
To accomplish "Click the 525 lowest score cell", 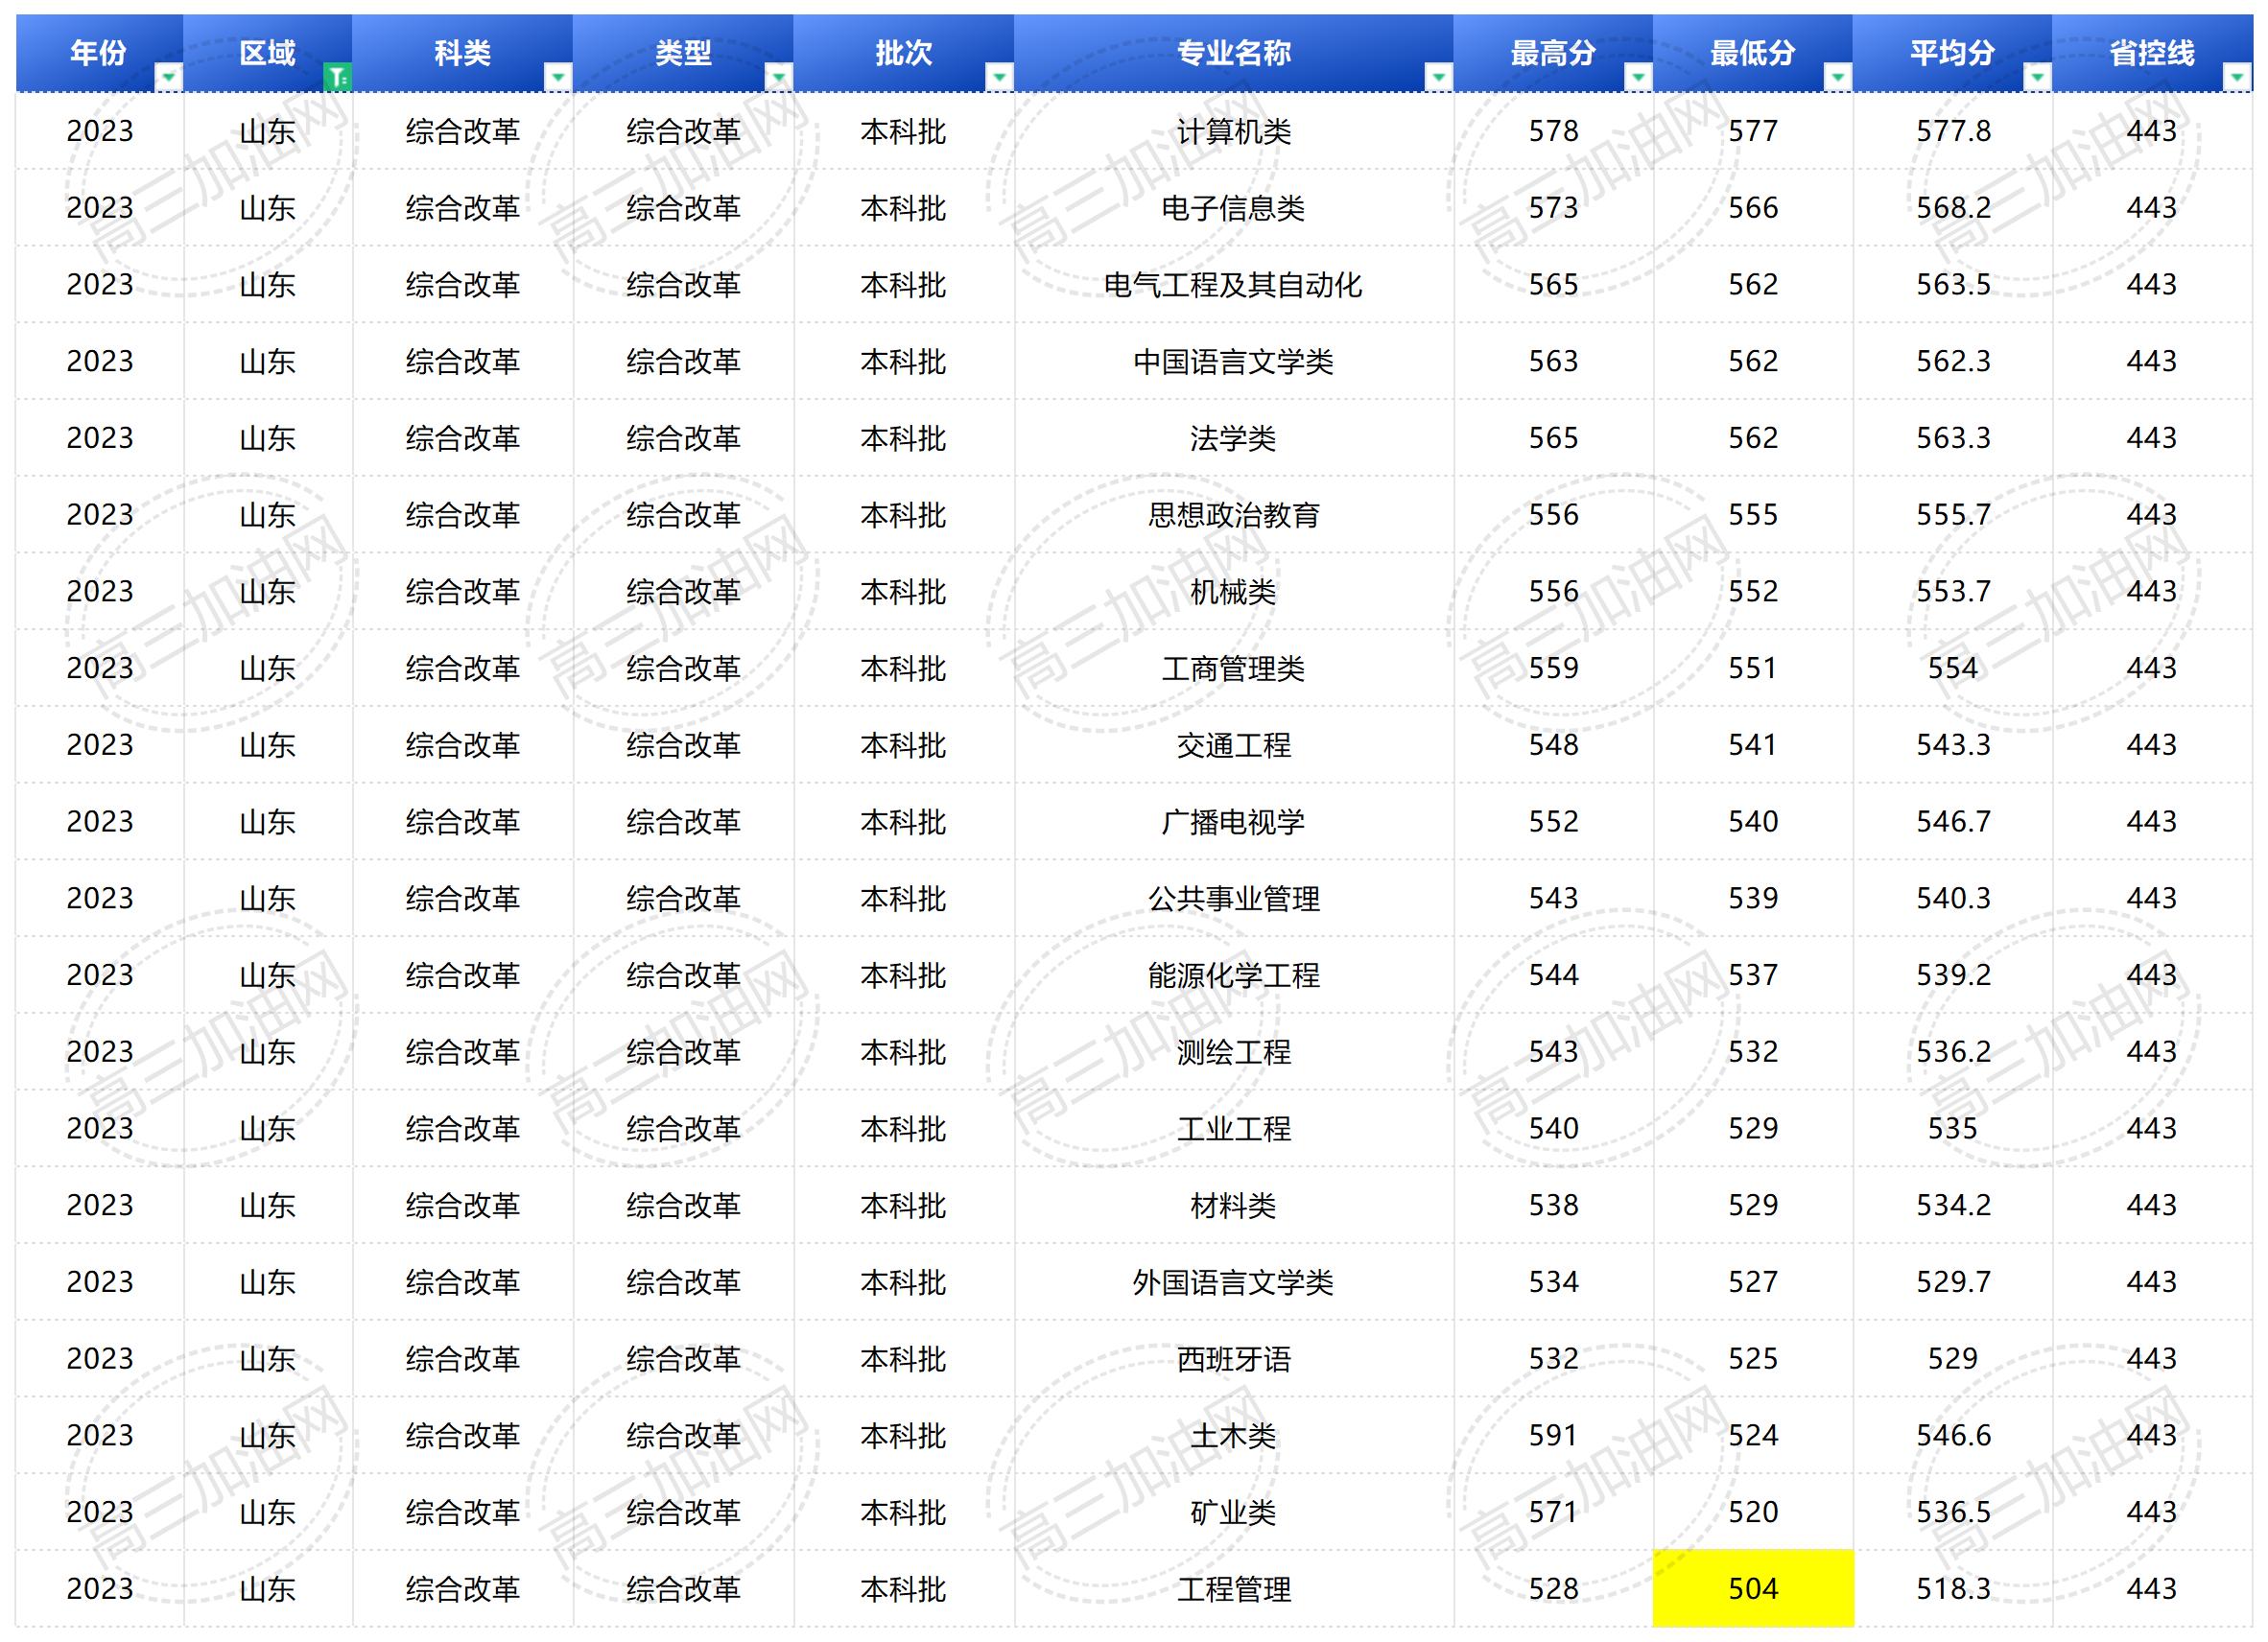I will click(x=1753, y=1359).
